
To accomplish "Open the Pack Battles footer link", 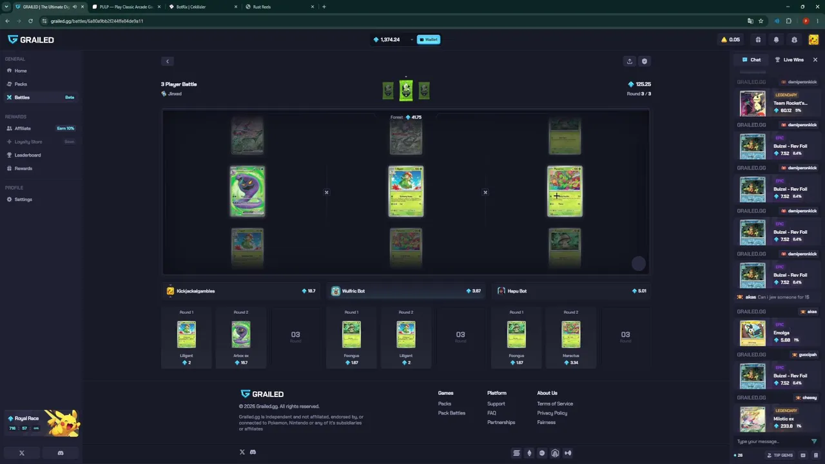I will tap(452, 413).
